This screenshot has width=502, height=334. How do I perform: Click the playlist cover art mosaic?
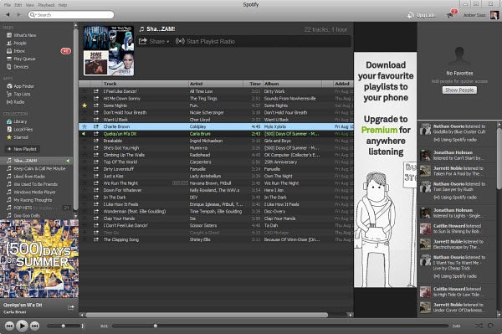[x=109, y=50]
